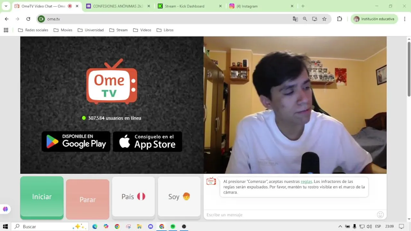Click the OmeTV logo

[x=112, y=81]
